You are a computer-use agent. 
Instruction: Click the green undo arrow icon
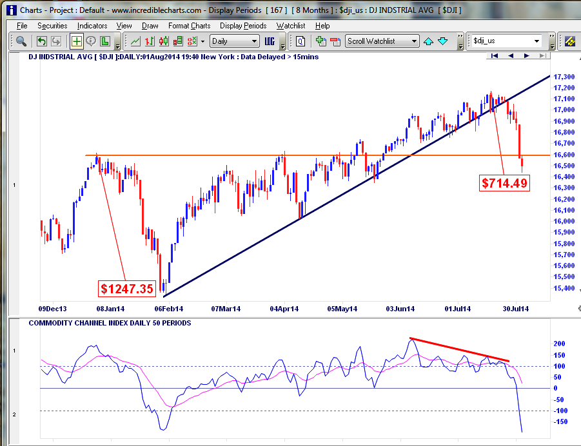[x=42, y=41]
